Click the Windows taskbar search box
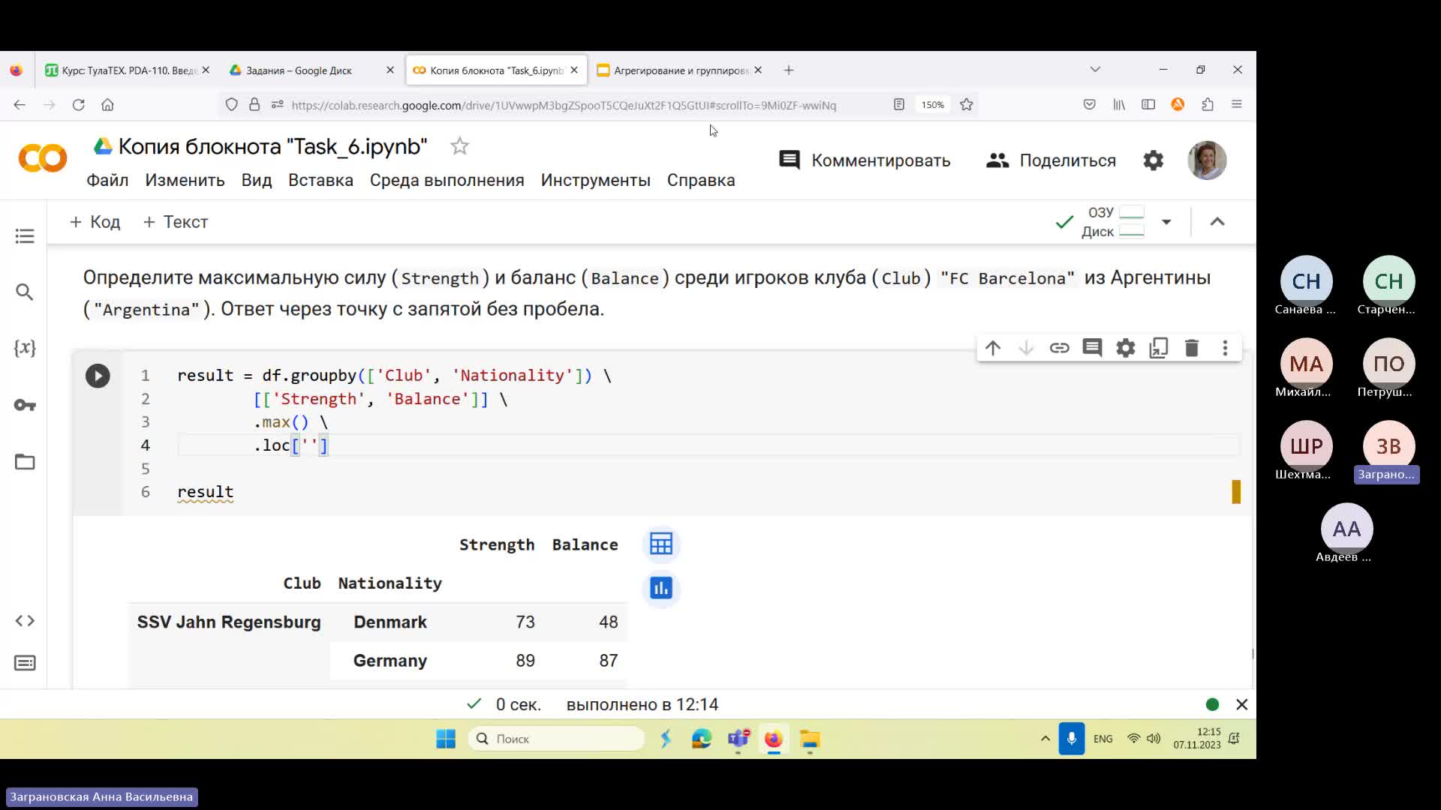 [556, 739]
